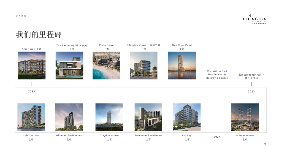The height and width of the screenshot is (159, 282).
Task: Select the Mercer House towers image
Action: point(245,117)
